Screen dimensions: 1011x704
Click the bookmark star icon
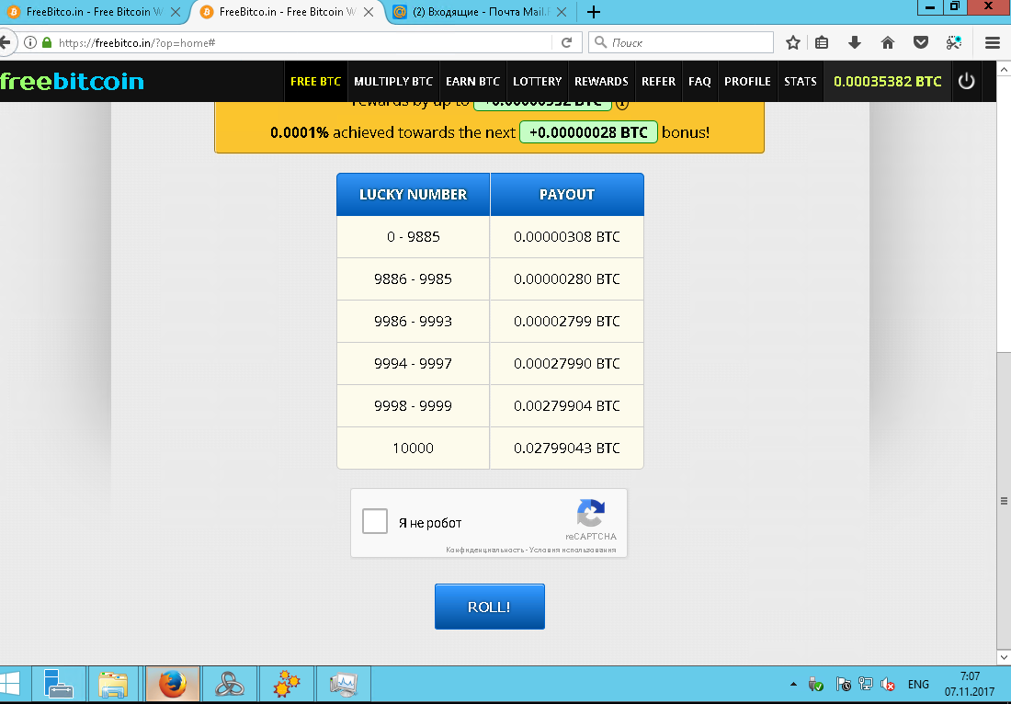point(793,42)
